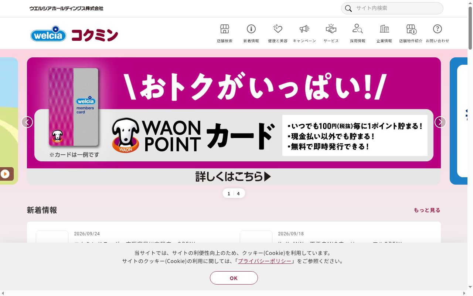Screen dimensions: 473x296
Task: Click the search magnifier icon
Action: click(348, 9)
